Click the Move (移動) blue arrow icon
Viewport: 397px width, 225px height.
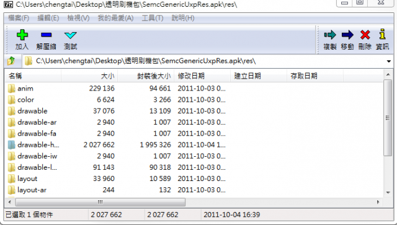pos(347,35)
